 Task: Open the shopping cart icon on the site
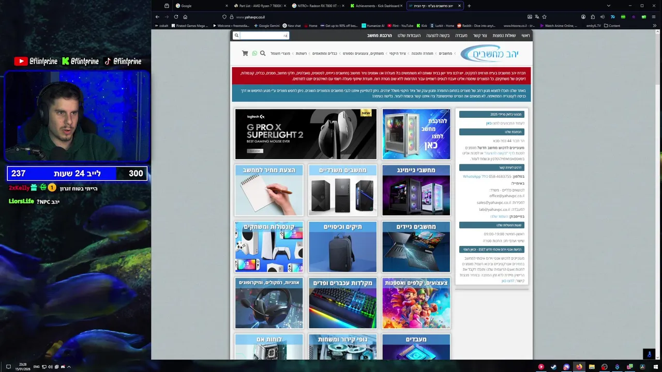pos(245,53)
